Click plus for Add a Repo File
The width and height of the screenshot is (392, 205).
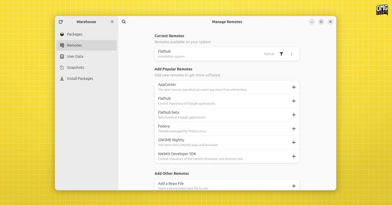coord(294,186)
